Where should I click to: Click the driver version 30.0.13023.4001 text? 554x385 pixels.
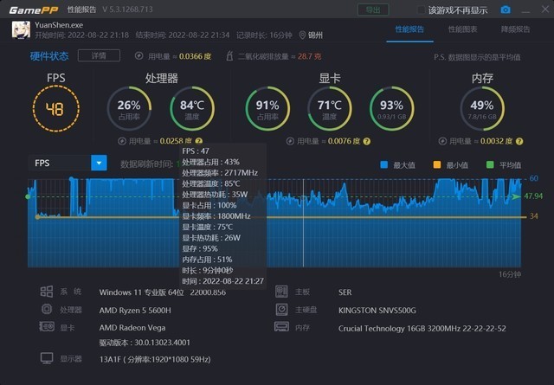click(x=145, y=343)
